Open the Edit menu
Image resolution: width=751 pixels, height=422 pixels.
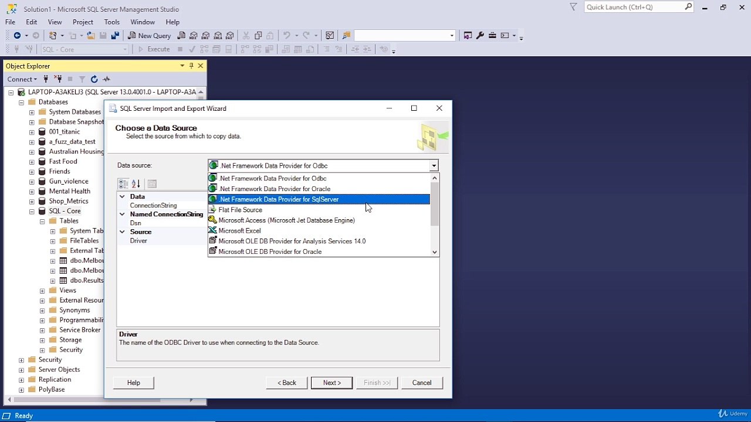click(32, 22)
